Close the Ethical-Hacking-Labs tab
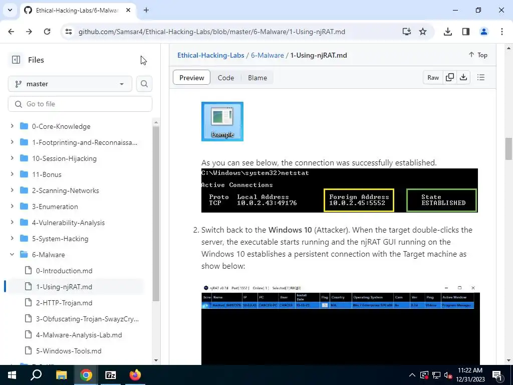Image resolution: width=513 pixels, height=385 pixels. (128, 10)
